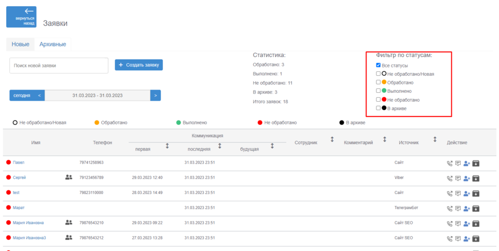Click phone number 79741258963
This screenshot has width=499, height=251.
pyautogui.click(x=91, y=163)
